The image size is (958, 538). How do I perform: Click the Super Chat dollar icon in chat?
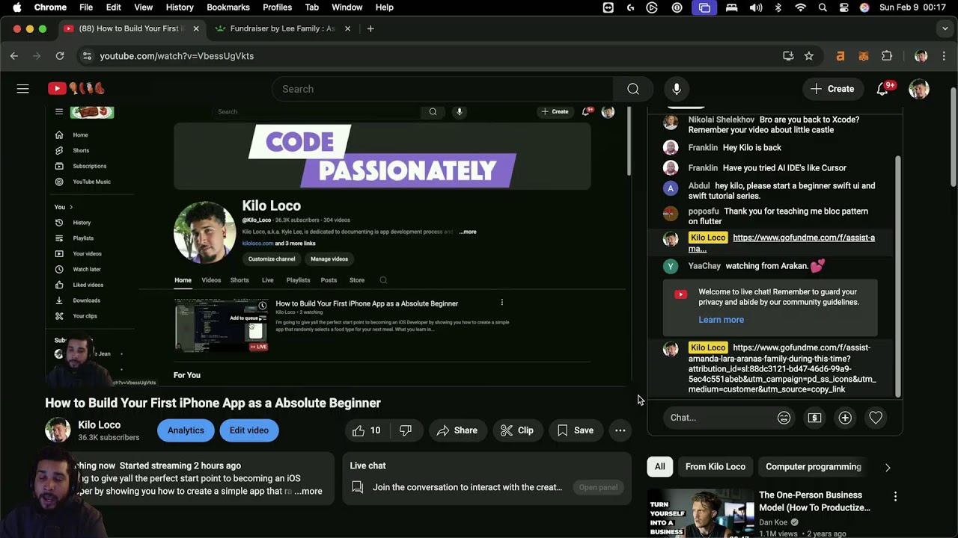click(x=814, y=418)
